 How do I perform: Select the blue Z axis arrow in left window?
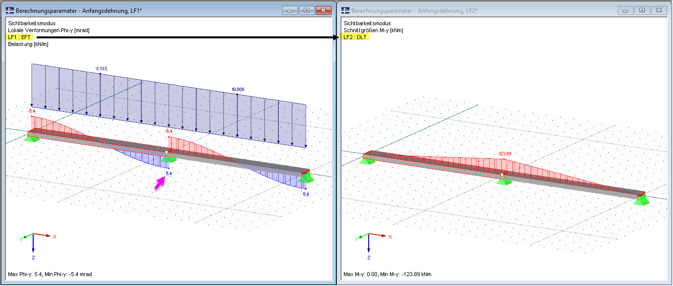(x=33, y=250)
